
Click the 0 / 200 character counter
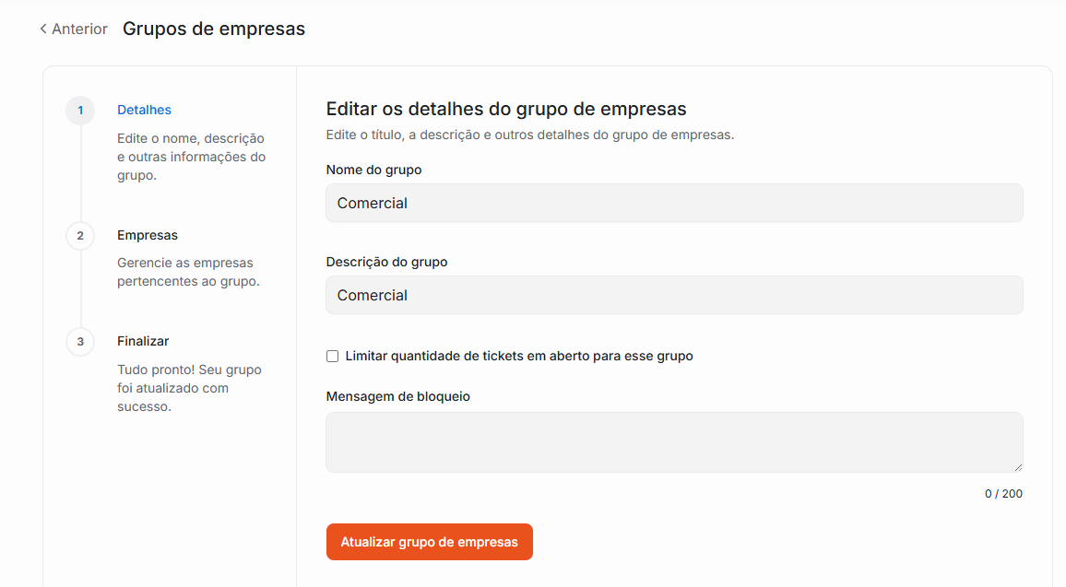[x=1003, y=494]
